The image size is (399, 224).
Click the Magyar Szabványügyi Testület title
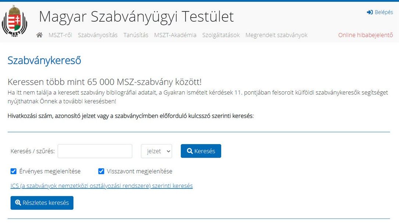tap(136, 17)
